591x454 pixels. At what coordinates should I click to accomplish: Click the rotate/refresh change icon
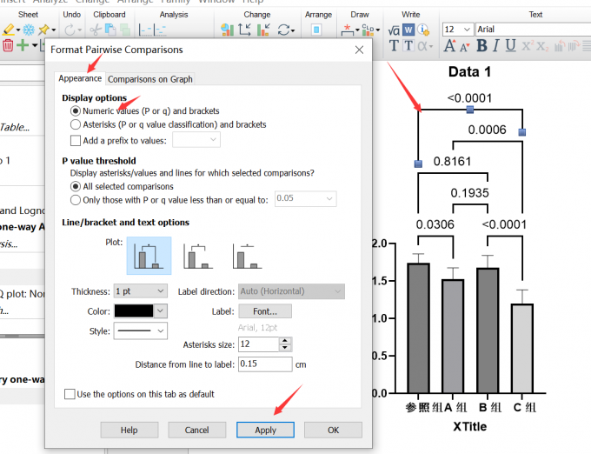pos(284,30)
